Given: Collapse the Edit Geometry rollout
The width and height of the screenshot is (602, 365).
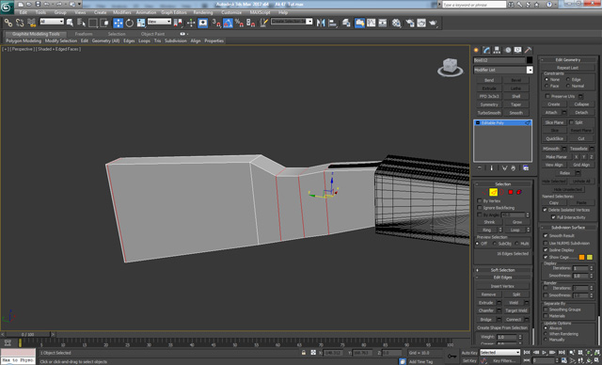Looking at the screenshot, I should click(568, 60).
